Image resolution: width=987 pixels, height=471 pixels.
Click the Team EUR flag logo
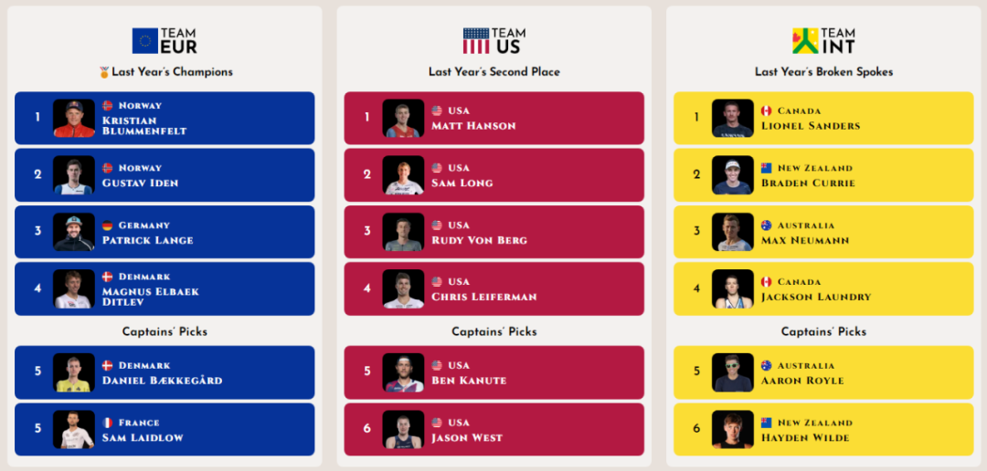(x=144, y=40)
